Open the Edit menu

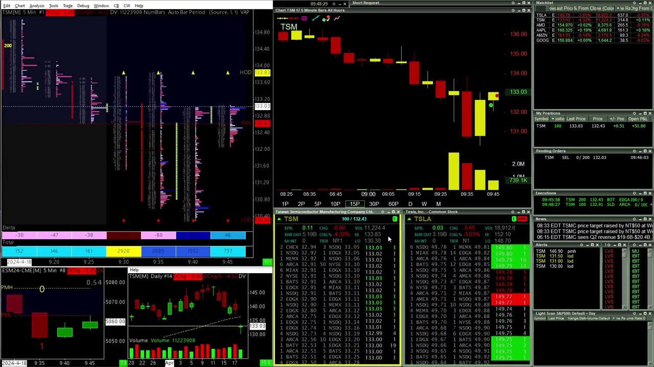[7, 6]
